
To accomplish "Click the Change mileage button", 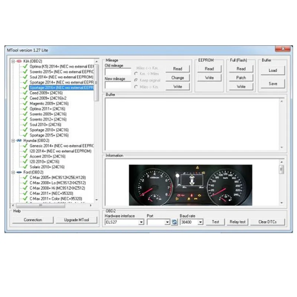I will pos(177,78).
